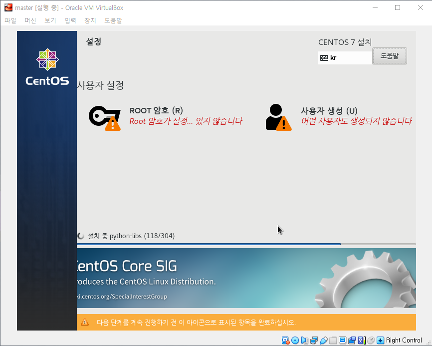Open the 머신 menu
The height and width of the screenshot is (346, 432).
click(x=30, y=20)
